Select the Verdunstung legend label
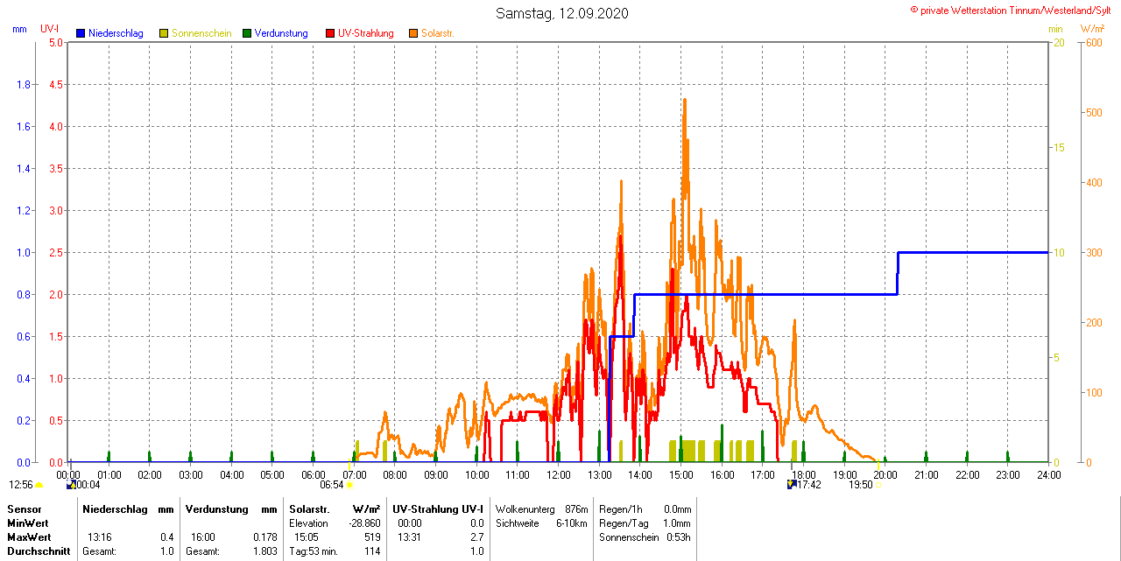The image size is (1121, 561). pos(281,33)
